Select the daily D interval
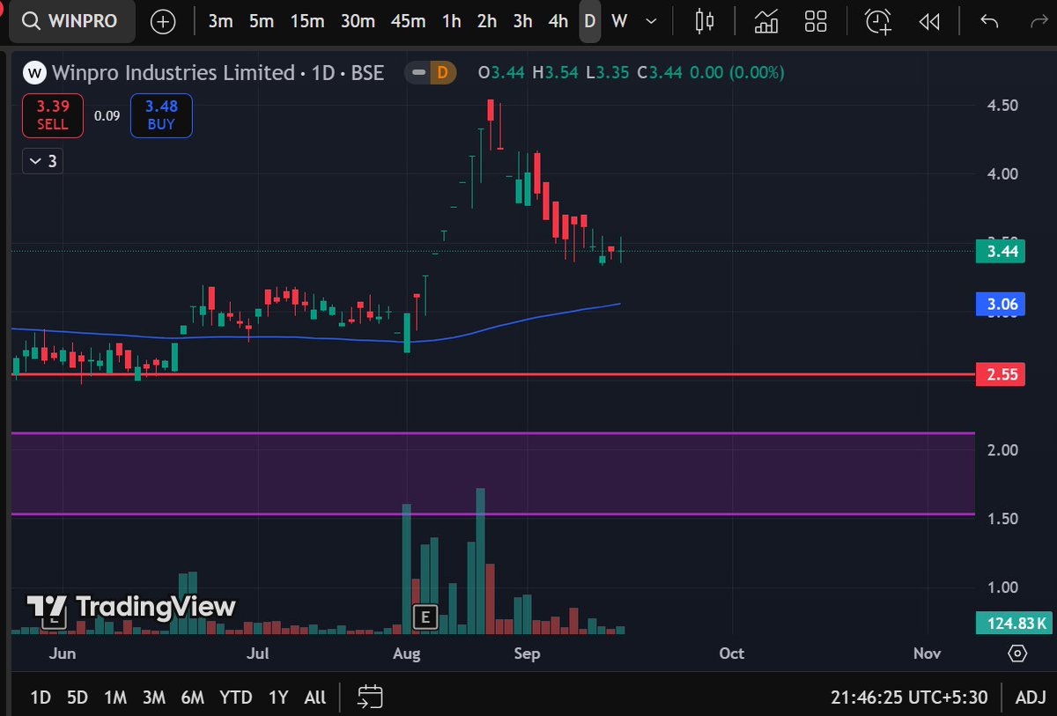1057x716 pixels. click(x=590, y=21)
